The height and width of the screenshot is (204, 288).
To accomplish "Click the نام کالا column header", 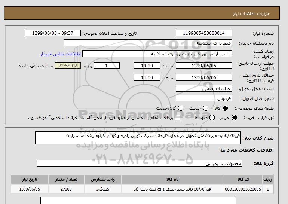I will [x=172, y=180].
